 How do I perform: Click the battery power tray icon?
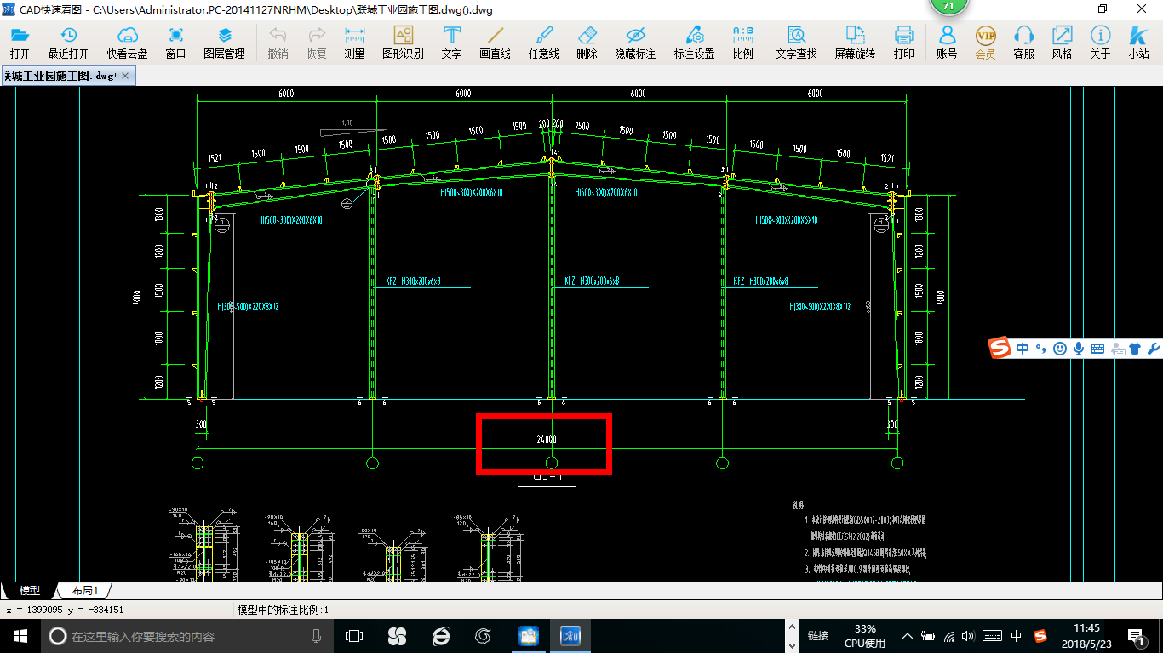929,636
